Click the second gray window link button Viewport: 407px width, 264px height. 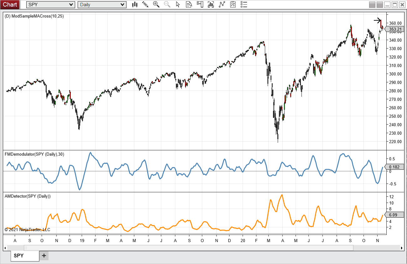click(x=380, y=5)
